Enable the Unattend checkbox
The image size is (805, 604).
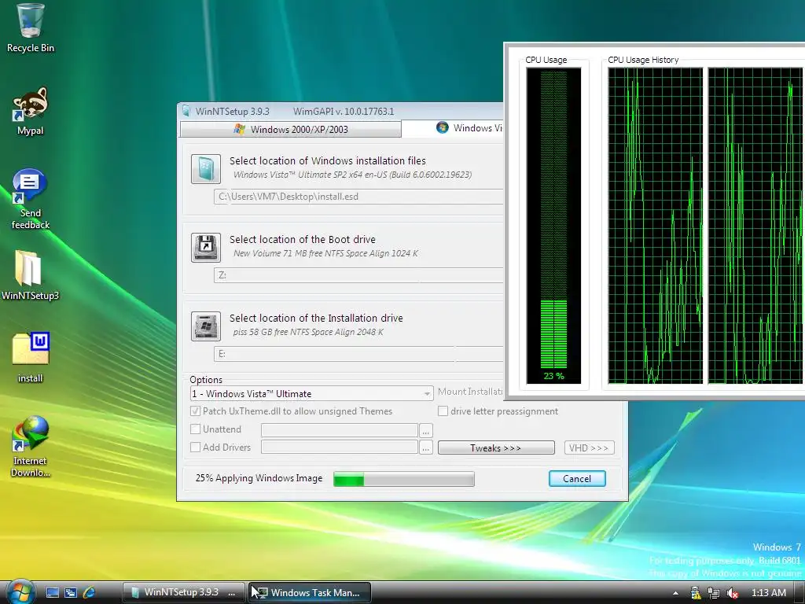point(195,429)
